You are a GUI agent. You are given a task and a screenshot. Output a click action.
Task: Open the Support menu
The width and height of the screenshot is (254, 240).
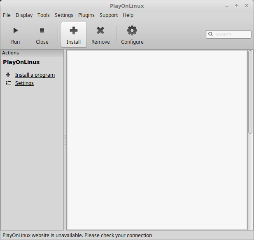click(x=109, y=15)
